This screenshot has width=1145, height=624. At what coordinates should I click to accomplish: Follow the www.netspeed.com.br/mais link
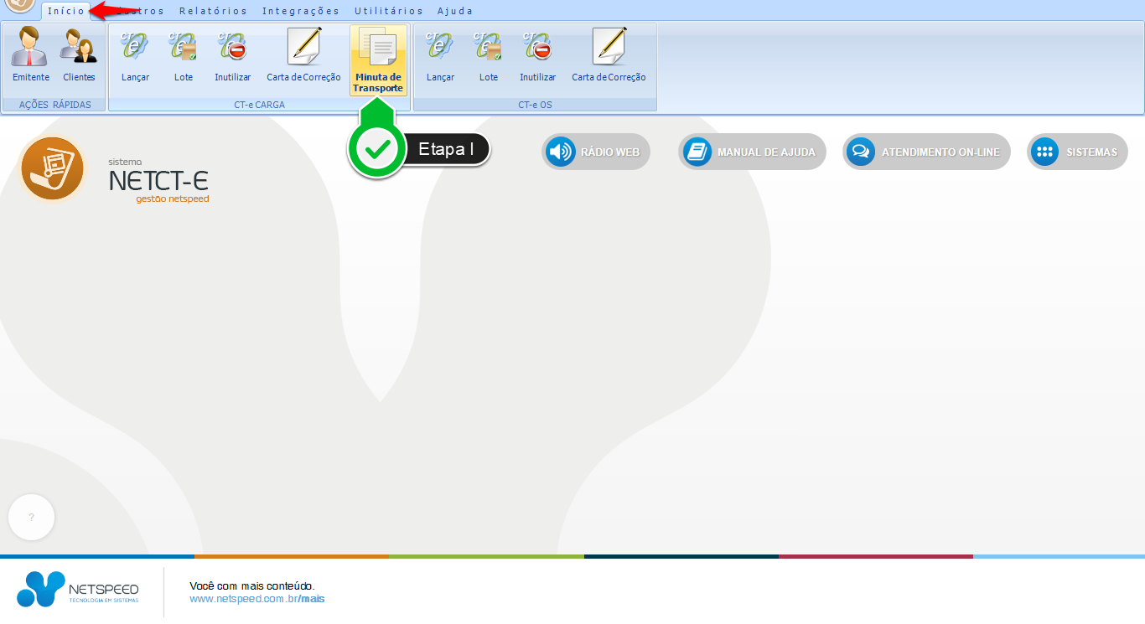pyautogui.click(x=256, y=599)
